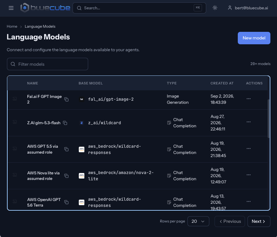Image resolution: width=277 pixels, height=237 pixels.
Task: Open actions menu for AWS GPT 5.5 row
Action: pyautogui.click(x=249, y=148)
